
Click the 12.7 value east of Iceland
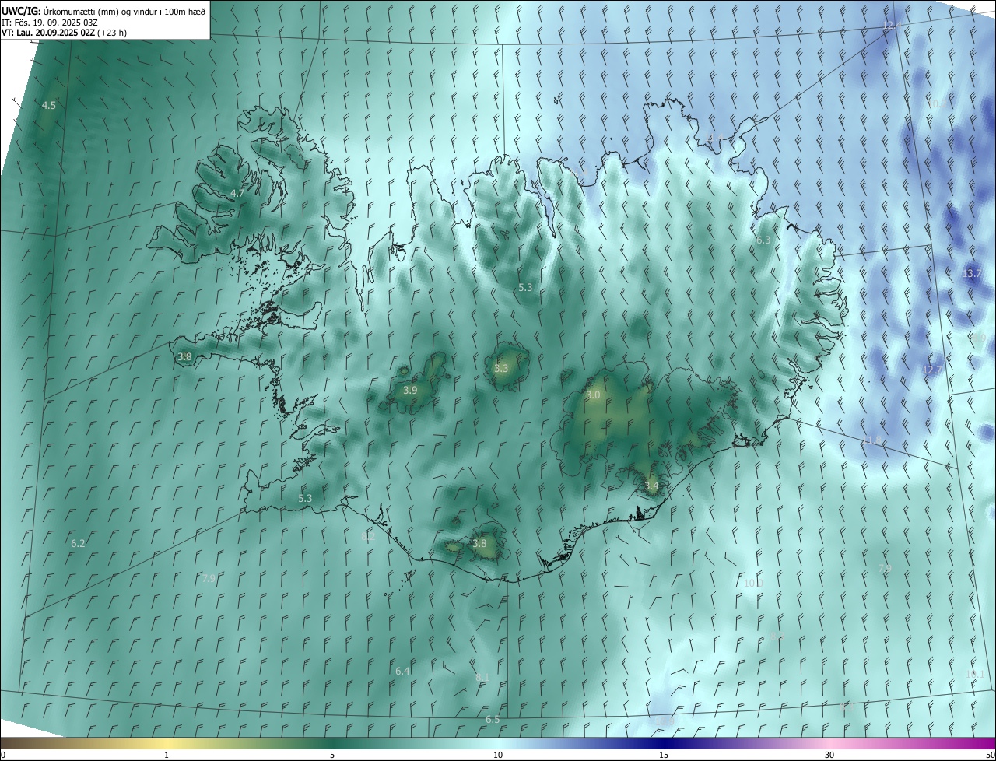pyautogui.click(x=931, y=370)
